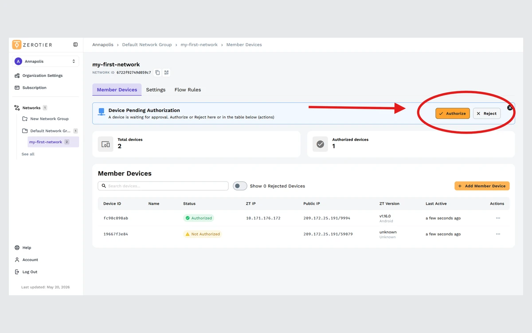Viewport: 532px width, 333px height.
Task: Select device ID fc90c098ab
Action: coord(116,218)
